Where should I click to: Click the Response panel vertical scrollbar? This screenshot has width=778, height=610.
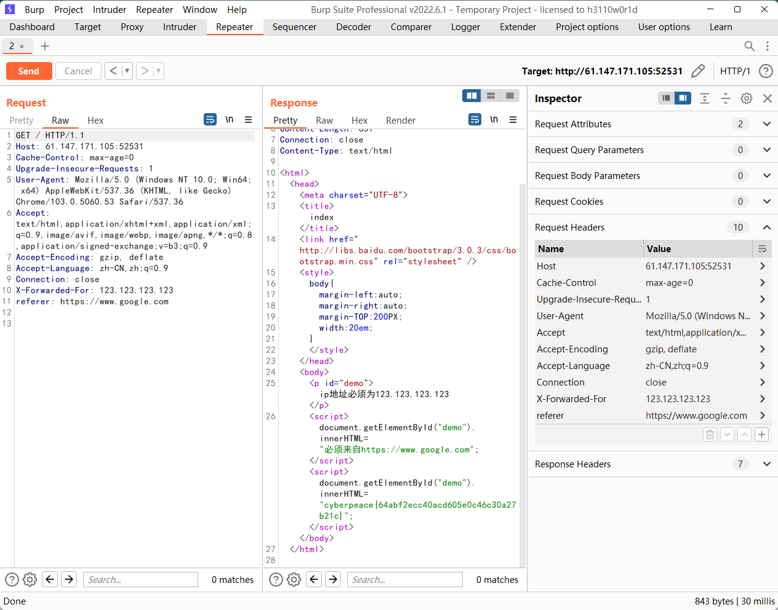[x=523, y=369]
